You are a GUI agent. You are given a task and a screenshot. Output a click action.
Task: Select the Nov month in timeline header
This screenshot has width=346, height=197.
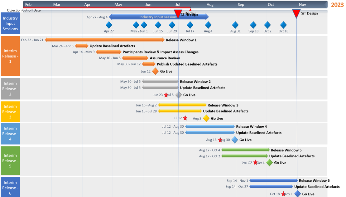[302, 5]
